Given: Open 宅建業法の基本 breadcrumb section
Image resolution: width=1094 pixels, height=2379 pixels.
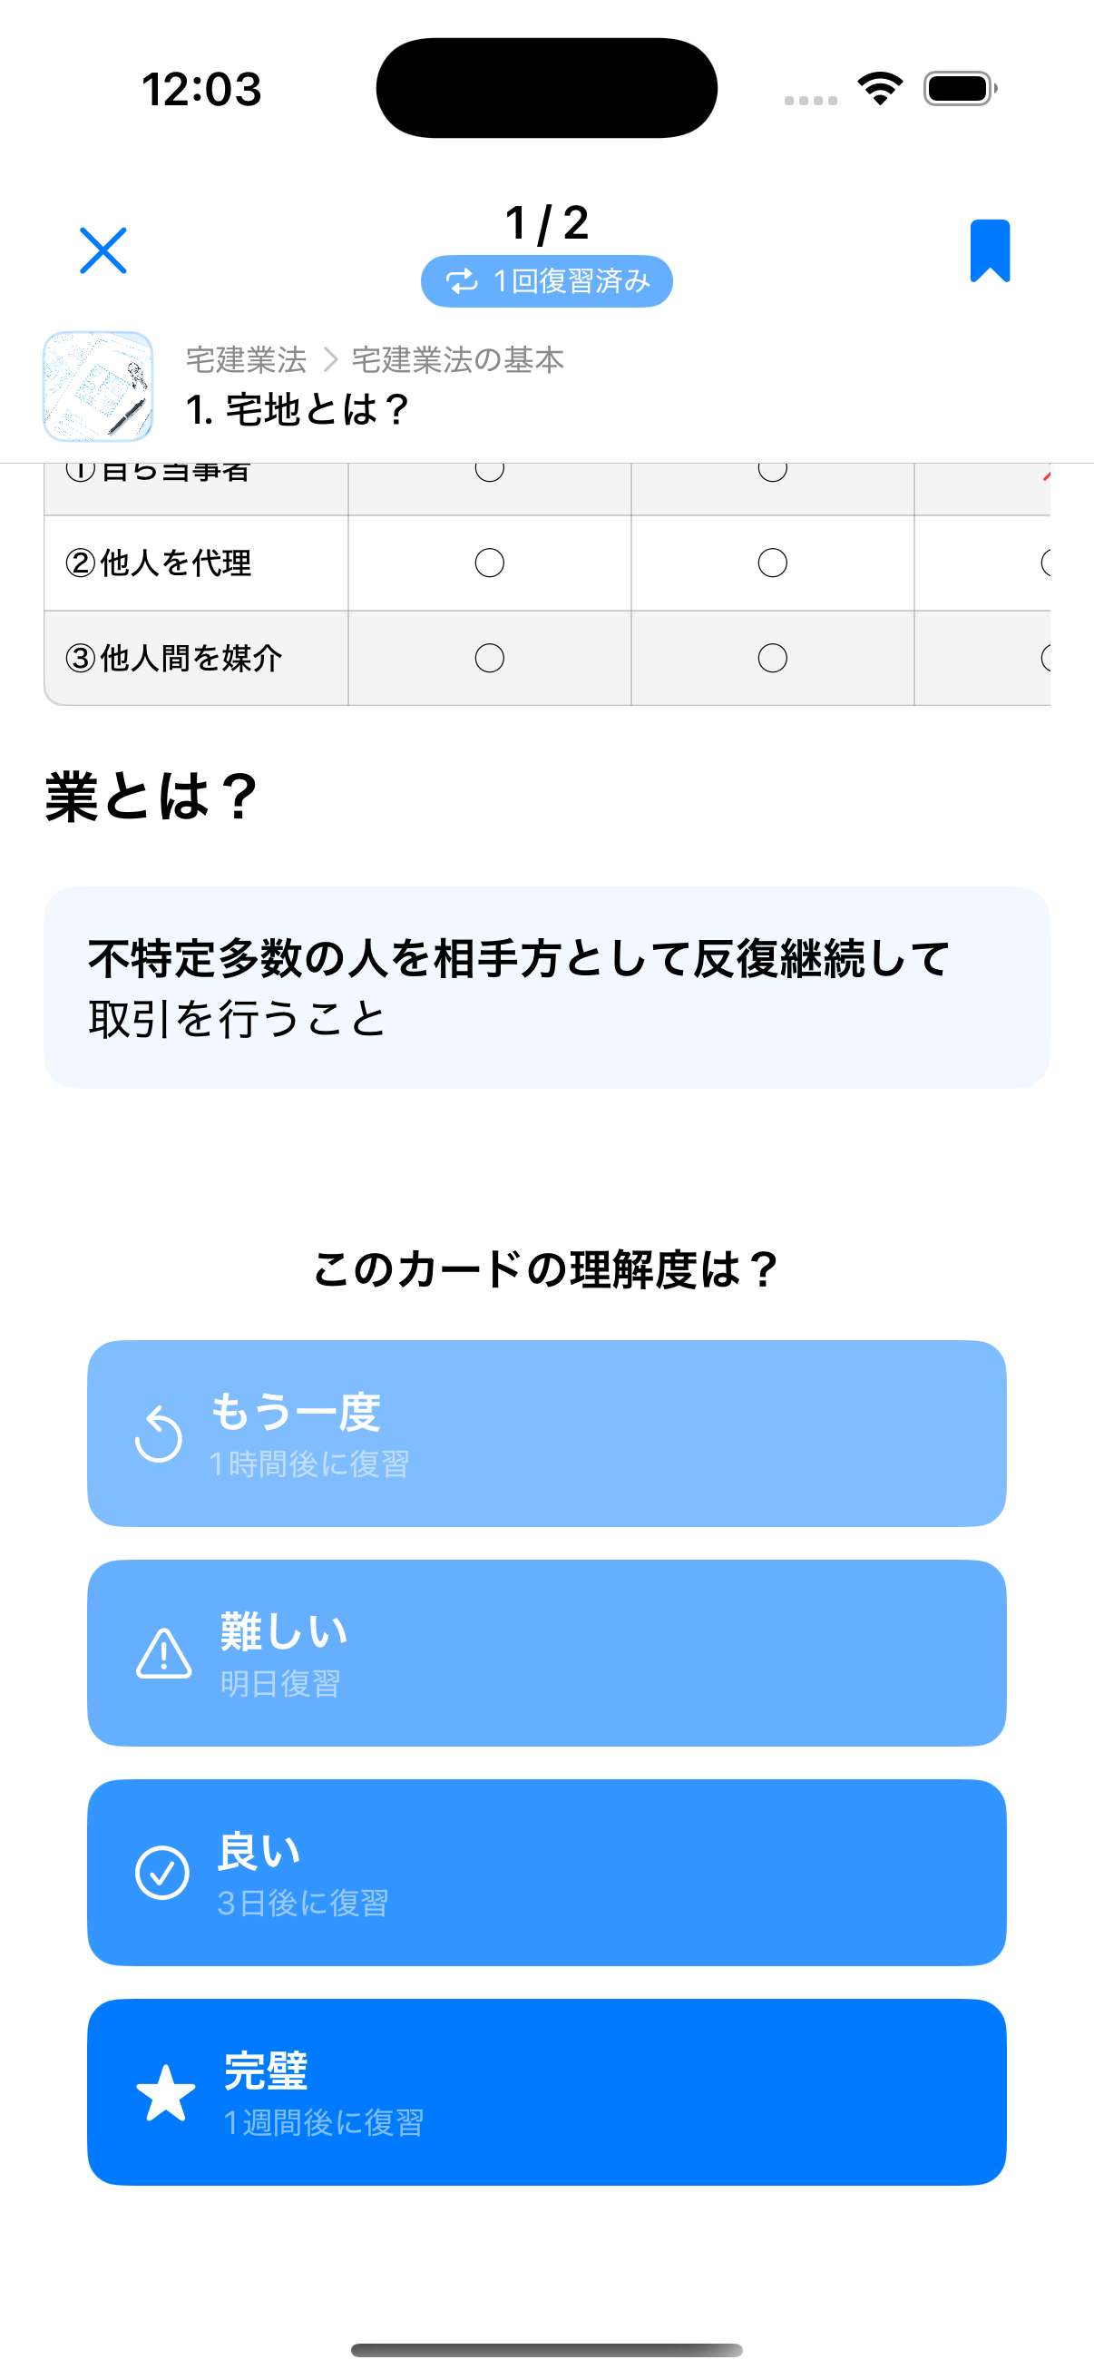Looking at the screenshot, I should click(457, 360).
